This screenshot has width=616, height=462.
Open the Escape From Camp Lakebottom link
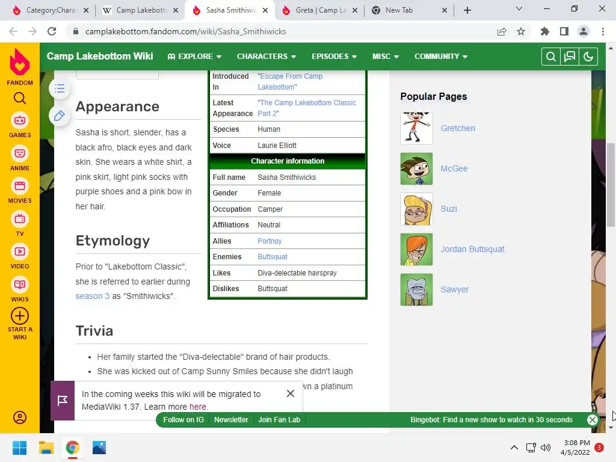click(x=290, y=81)
